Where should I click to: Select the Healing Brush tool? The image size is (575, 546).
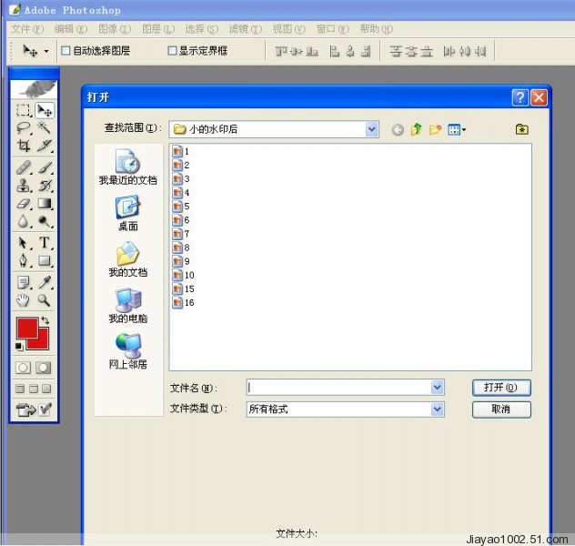click(24, 167)
